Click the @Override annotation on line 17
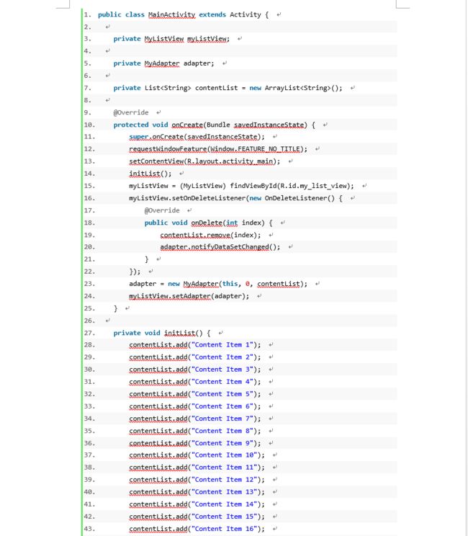This screenshot has width=468, height=536. click(x=162, y=210)
